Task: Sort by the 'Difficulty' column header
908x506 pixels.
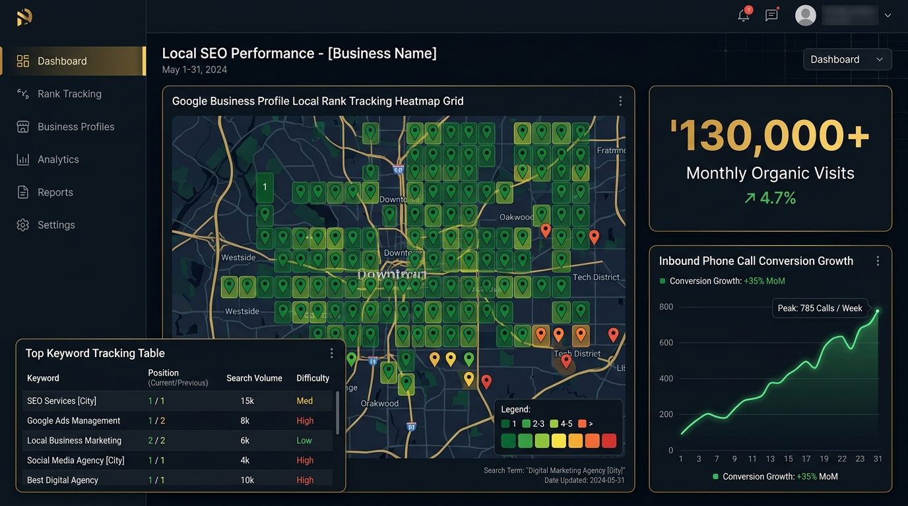Action: coord(313,378)
